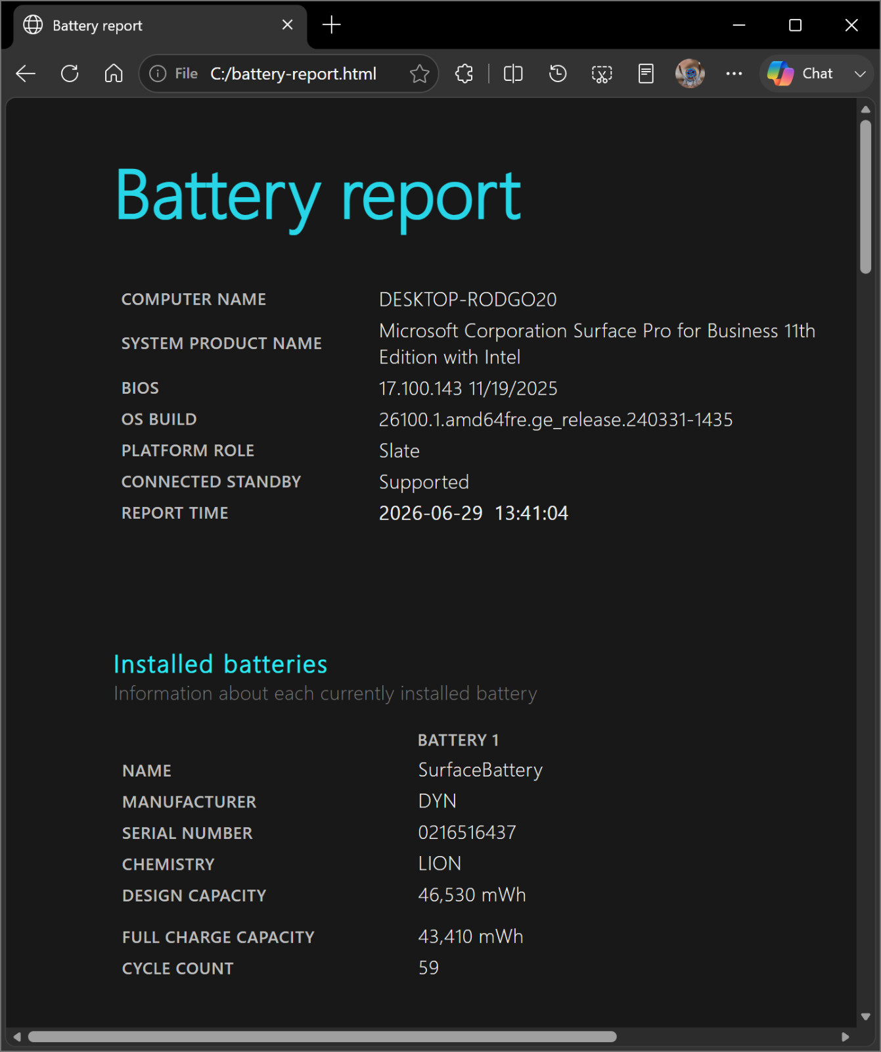Viewport: 881px width, 1052px height.
Task: Click the Installed batteries heading
Action: tap(221, 665)
